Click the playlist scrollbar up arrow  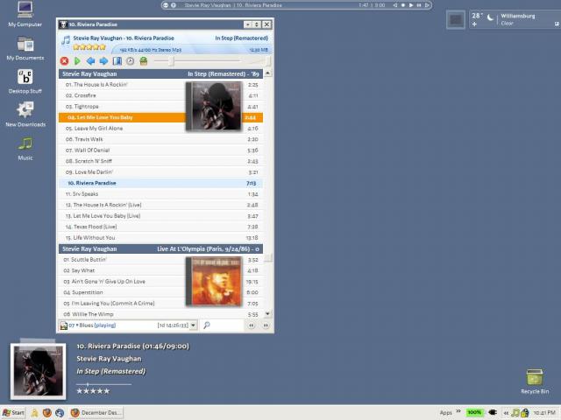(x=267, y=73)
